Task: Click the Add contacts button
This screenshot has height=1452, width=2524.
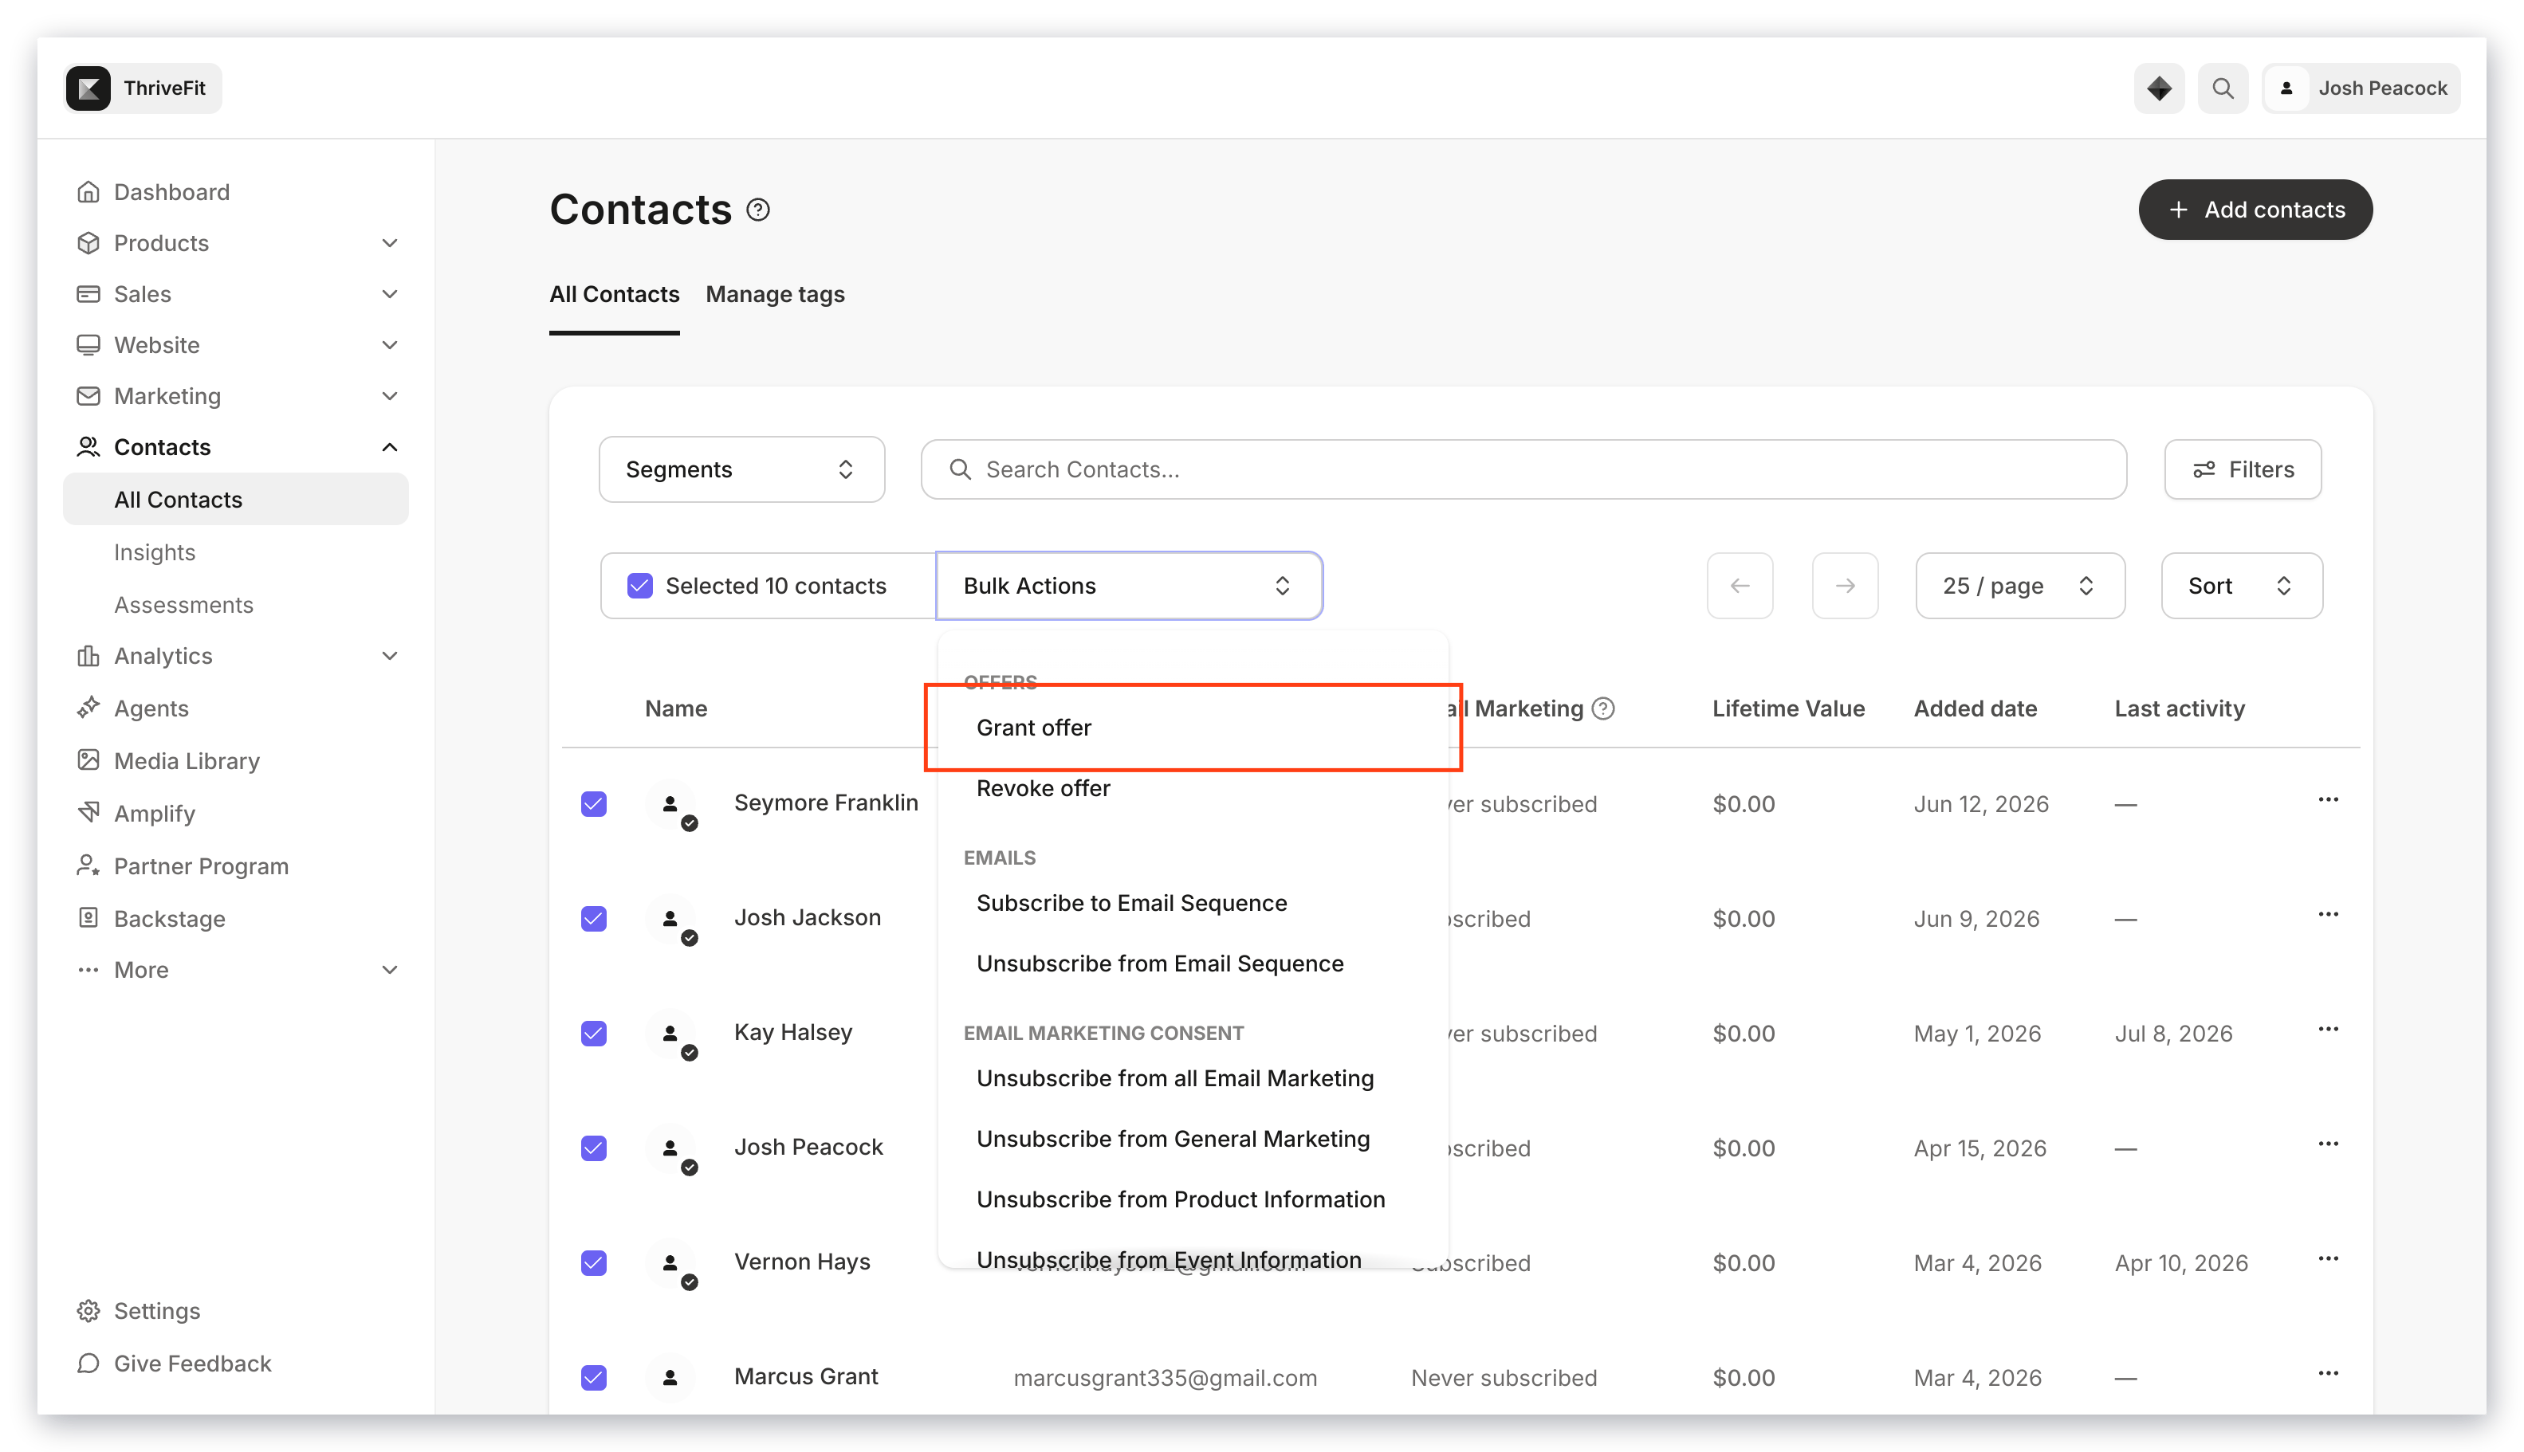Action: pos(2255,210)
